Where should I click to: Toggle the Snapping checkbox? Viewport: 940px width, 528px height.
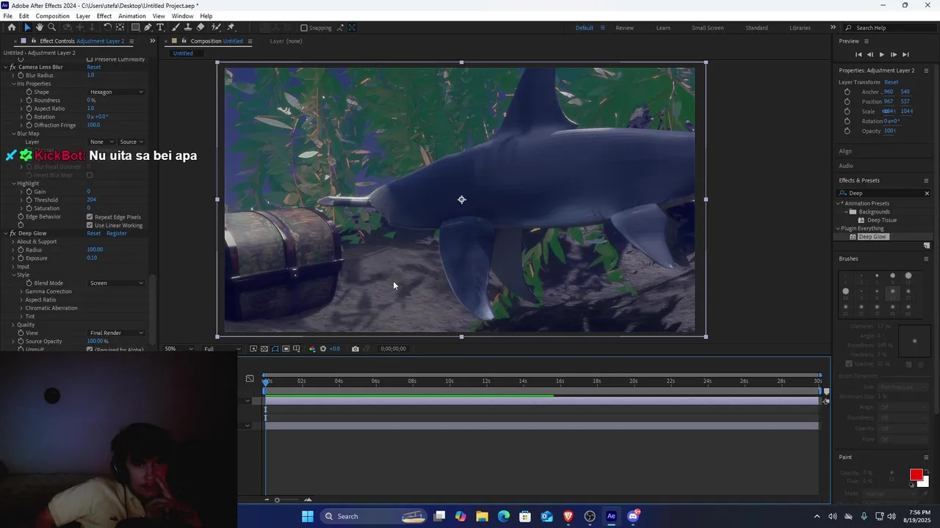click(x=304, y=28)
